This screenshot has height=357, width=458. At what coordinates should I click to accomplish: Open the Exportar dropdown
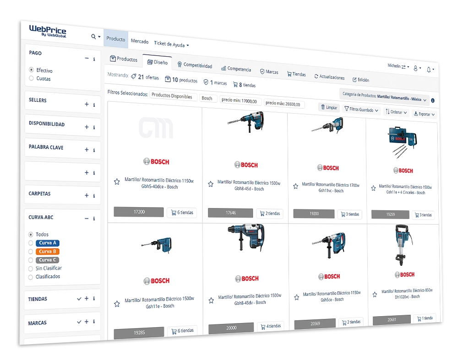tap(424, 114)
